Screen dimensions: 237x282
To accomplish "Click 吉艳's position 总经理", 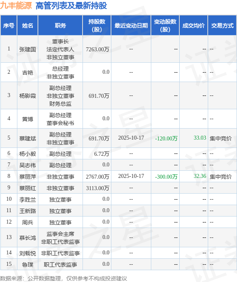I will point(60,69).
